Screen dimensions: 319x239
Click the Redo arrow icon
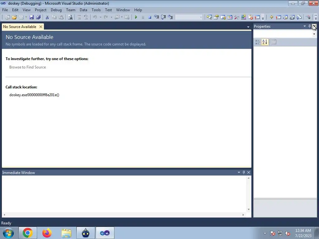[106, 17]
